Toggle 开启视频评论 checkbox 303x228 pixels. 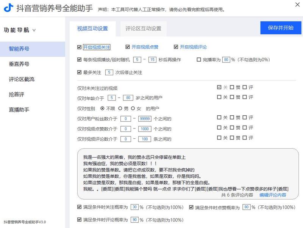coord(176,47)
